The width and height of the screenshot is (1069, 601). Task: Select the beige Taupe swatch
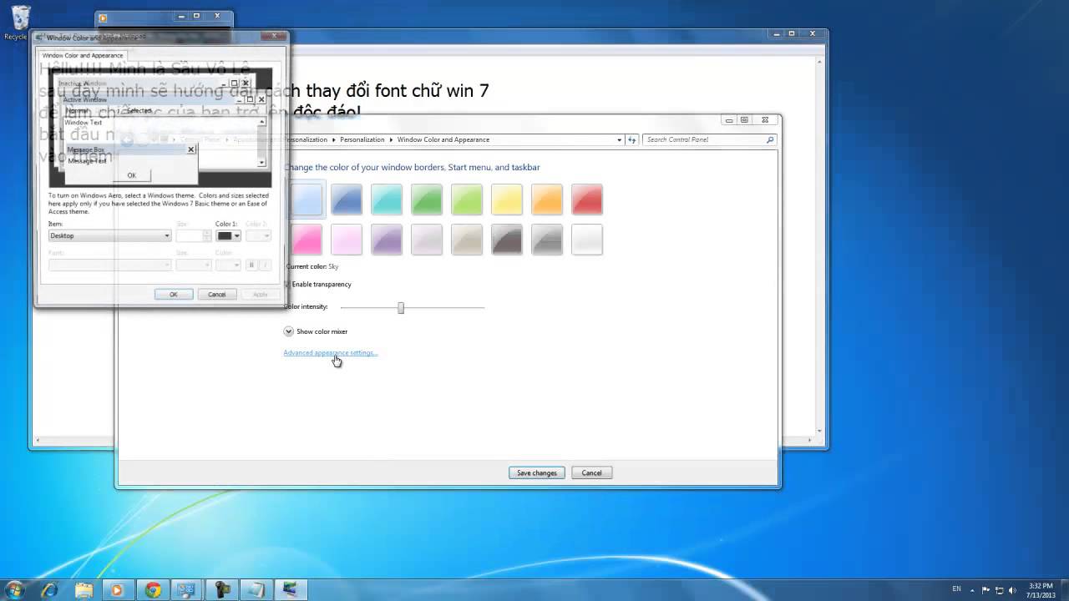(x=467, y=240)
